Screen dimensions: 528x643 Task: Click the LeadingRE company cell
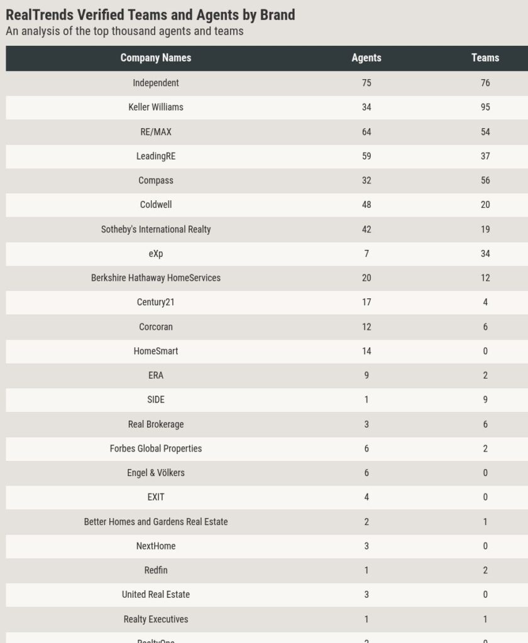[156, 156]
